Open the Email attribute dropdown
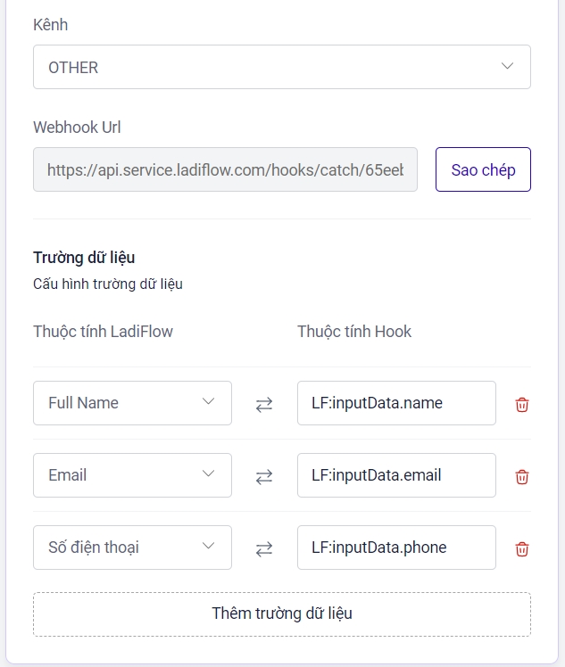Image resolution: width=565 pixels, height=667 pixels. coord(132,475)
